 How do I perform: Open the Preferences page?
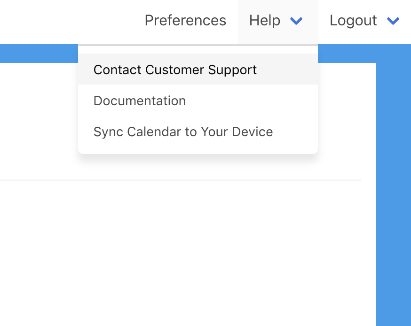tap(185, 21)
